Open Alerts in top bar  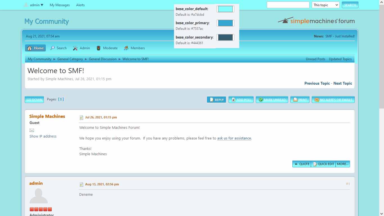tap(80, 5)
